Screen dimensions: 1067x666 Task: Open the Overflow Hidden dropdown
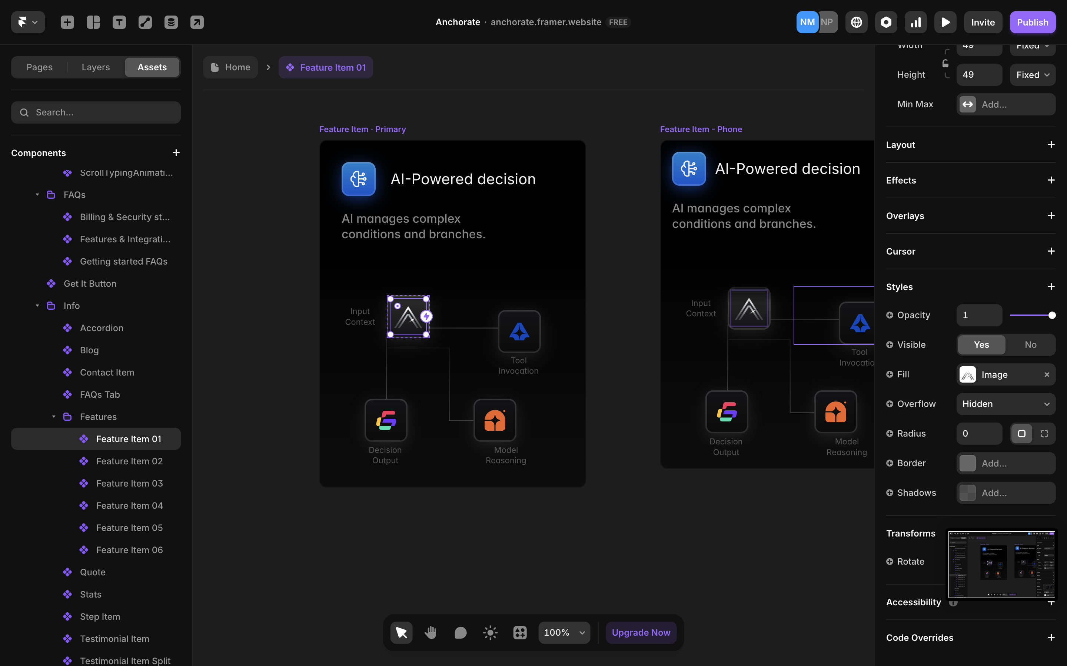coord(1006,404)
